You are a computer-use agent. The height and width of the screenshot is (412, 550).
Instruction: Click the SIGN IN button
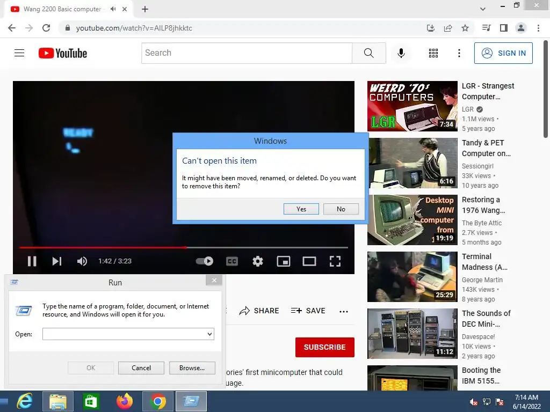click(503, 53)
